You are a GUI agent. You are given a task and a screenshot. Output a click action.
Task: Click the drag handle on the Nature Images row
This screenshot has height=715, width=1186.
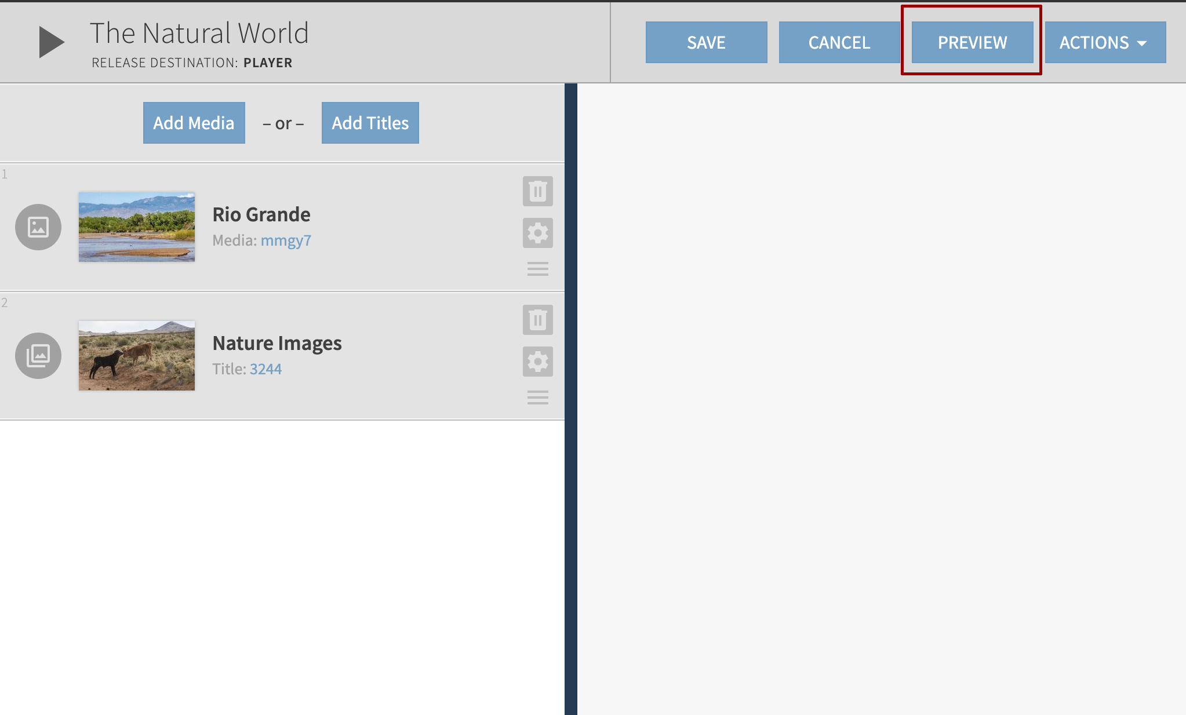[537, 397]
